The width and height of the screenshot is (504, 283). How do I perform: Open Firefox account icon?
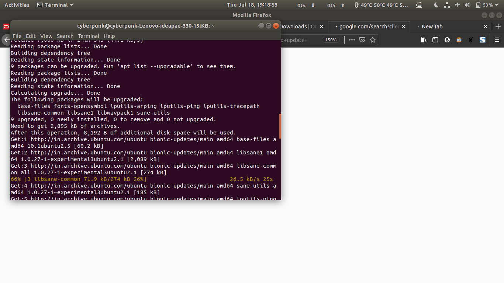tap(447, 40)
